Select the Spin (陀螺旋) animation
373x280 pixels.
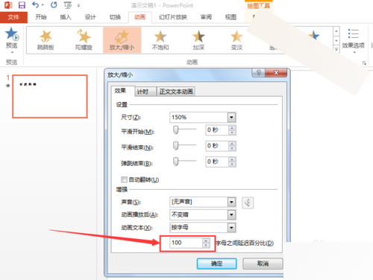pos(84,39)
